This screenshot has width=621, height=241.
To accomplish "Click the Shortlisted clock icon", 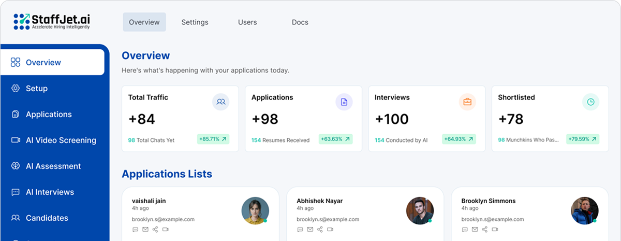I will (590, 102).
